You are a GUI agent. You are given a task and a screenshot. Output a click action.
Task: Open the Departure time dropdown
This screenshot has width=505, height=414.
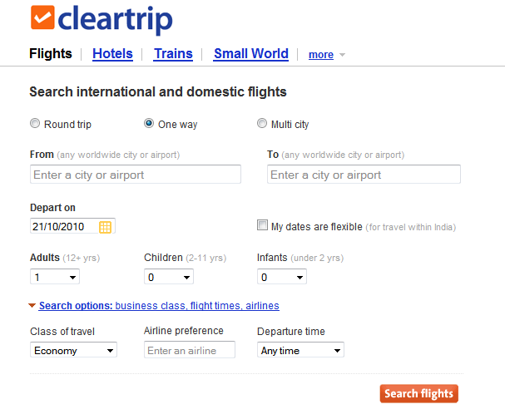click(300, 350)
